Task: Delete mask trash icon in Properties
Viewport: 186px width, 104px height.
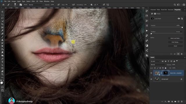Action: click(x=182, y=54)
